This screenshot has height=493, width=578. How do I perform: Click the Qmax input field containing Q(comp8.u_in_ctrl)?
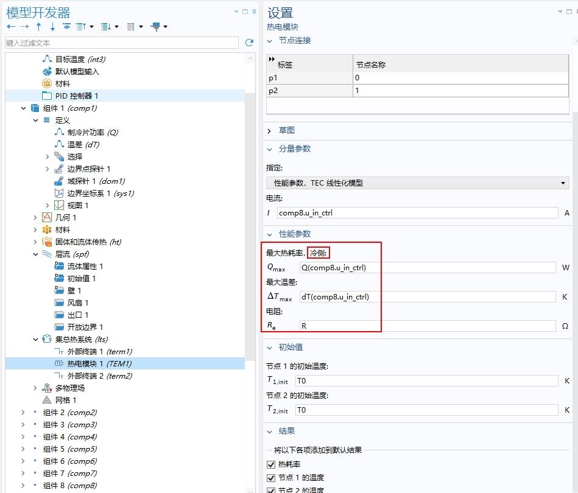(426, 267)
